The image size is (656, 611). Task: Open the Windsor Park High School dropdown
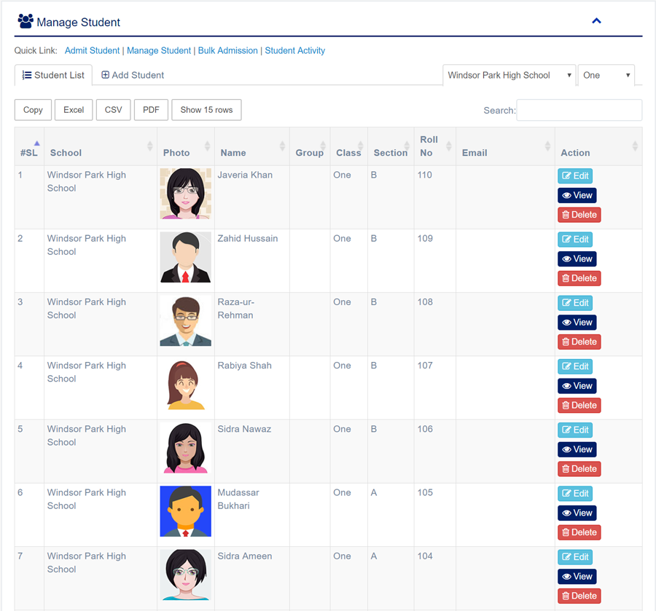[x=509, y=75]
